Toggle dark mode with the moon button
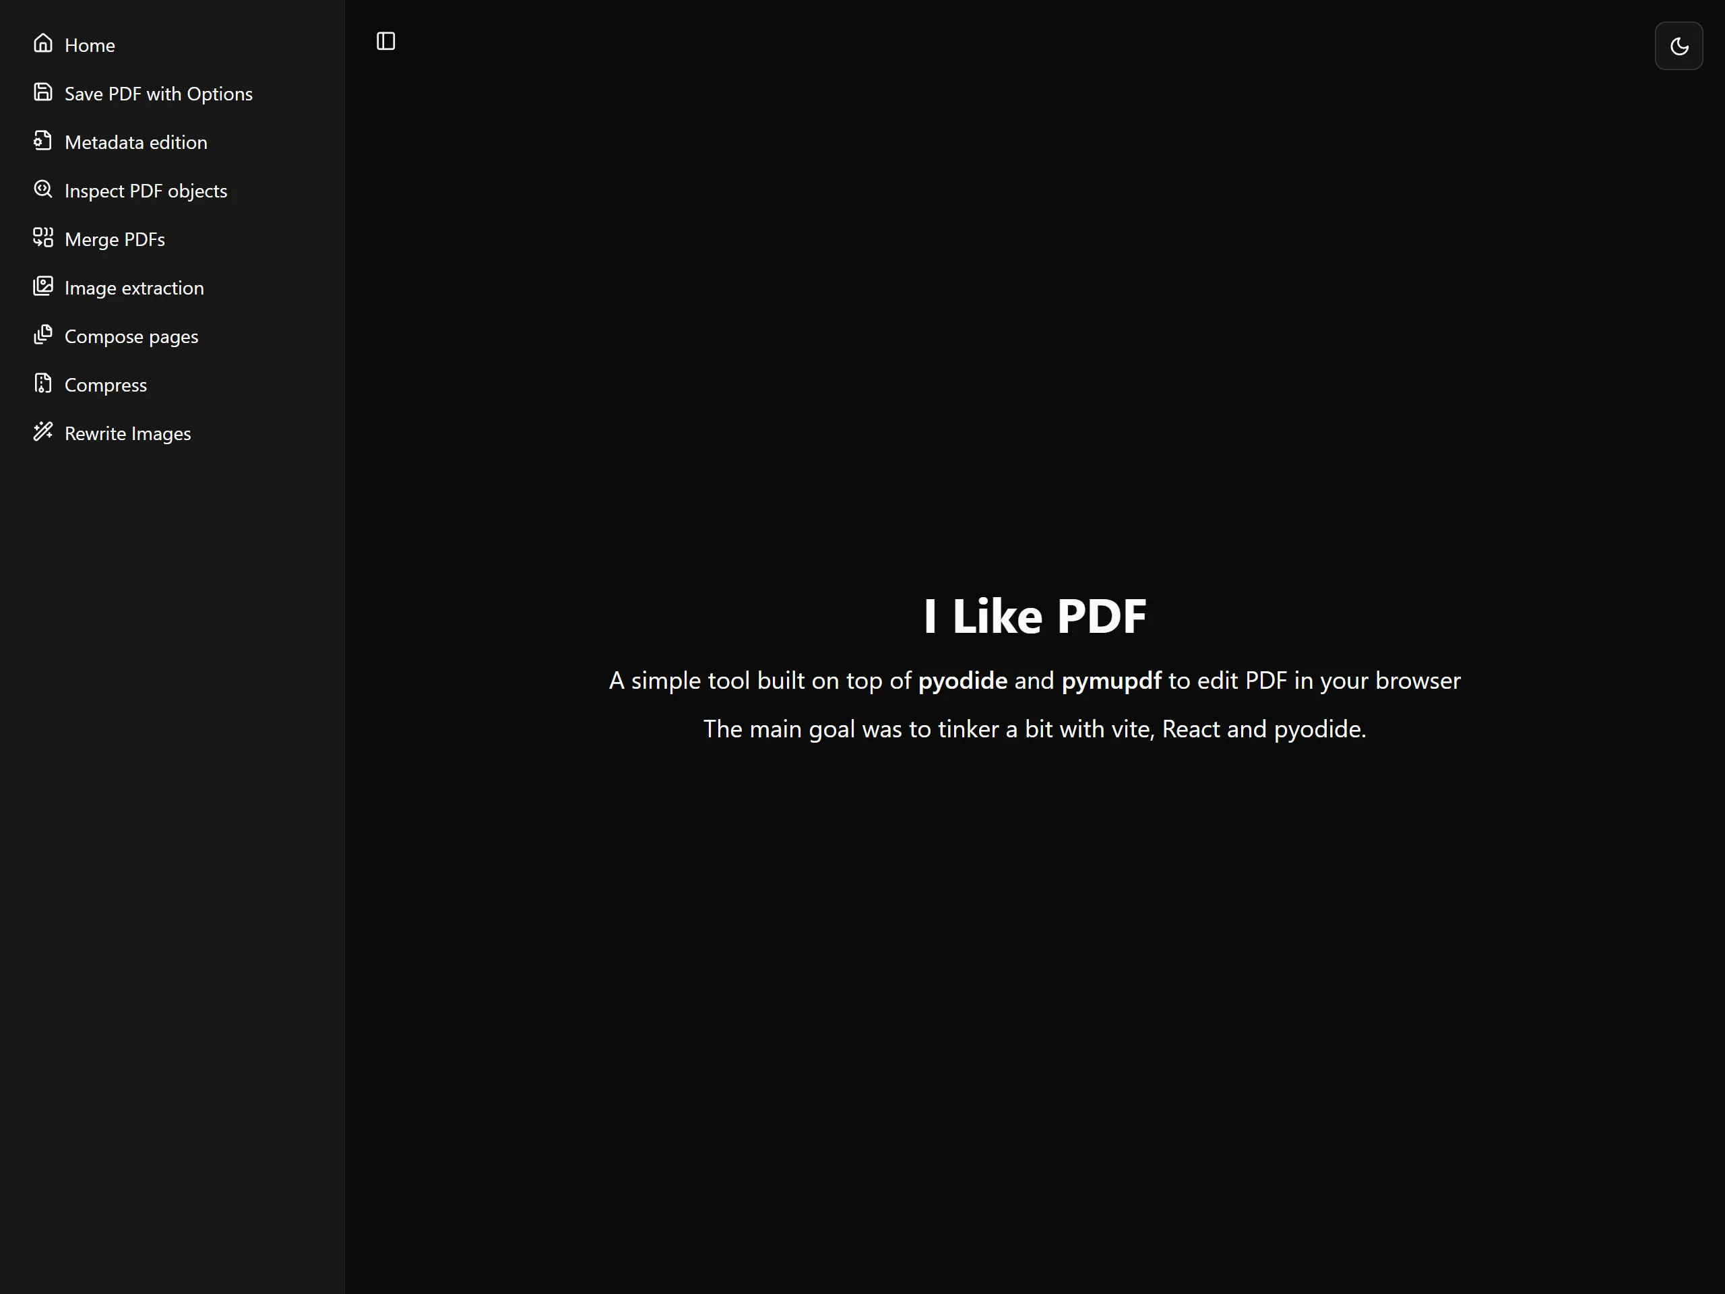The image size is (1725, 1294). [1679, 45]
